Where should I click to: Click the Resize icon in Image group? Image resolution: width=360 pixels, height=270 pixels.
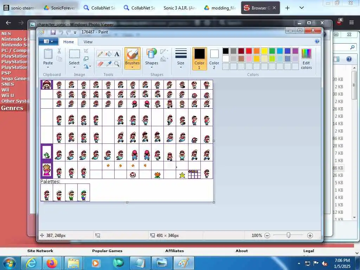(86, 59)
